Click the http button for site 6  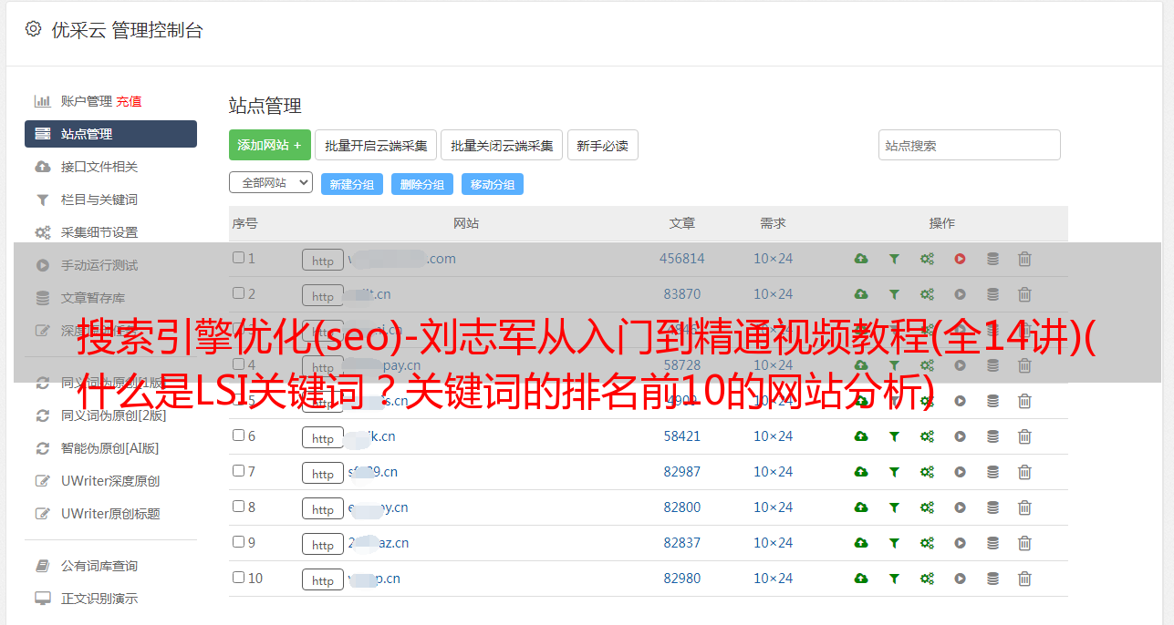pos(323,438)
